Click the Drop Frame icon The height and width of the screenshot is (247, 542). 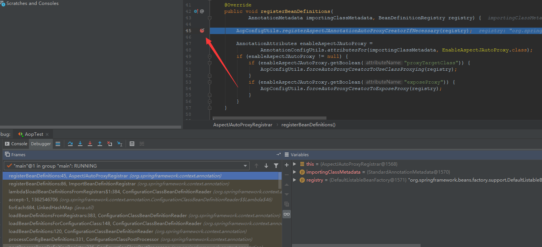click(110, 144)
